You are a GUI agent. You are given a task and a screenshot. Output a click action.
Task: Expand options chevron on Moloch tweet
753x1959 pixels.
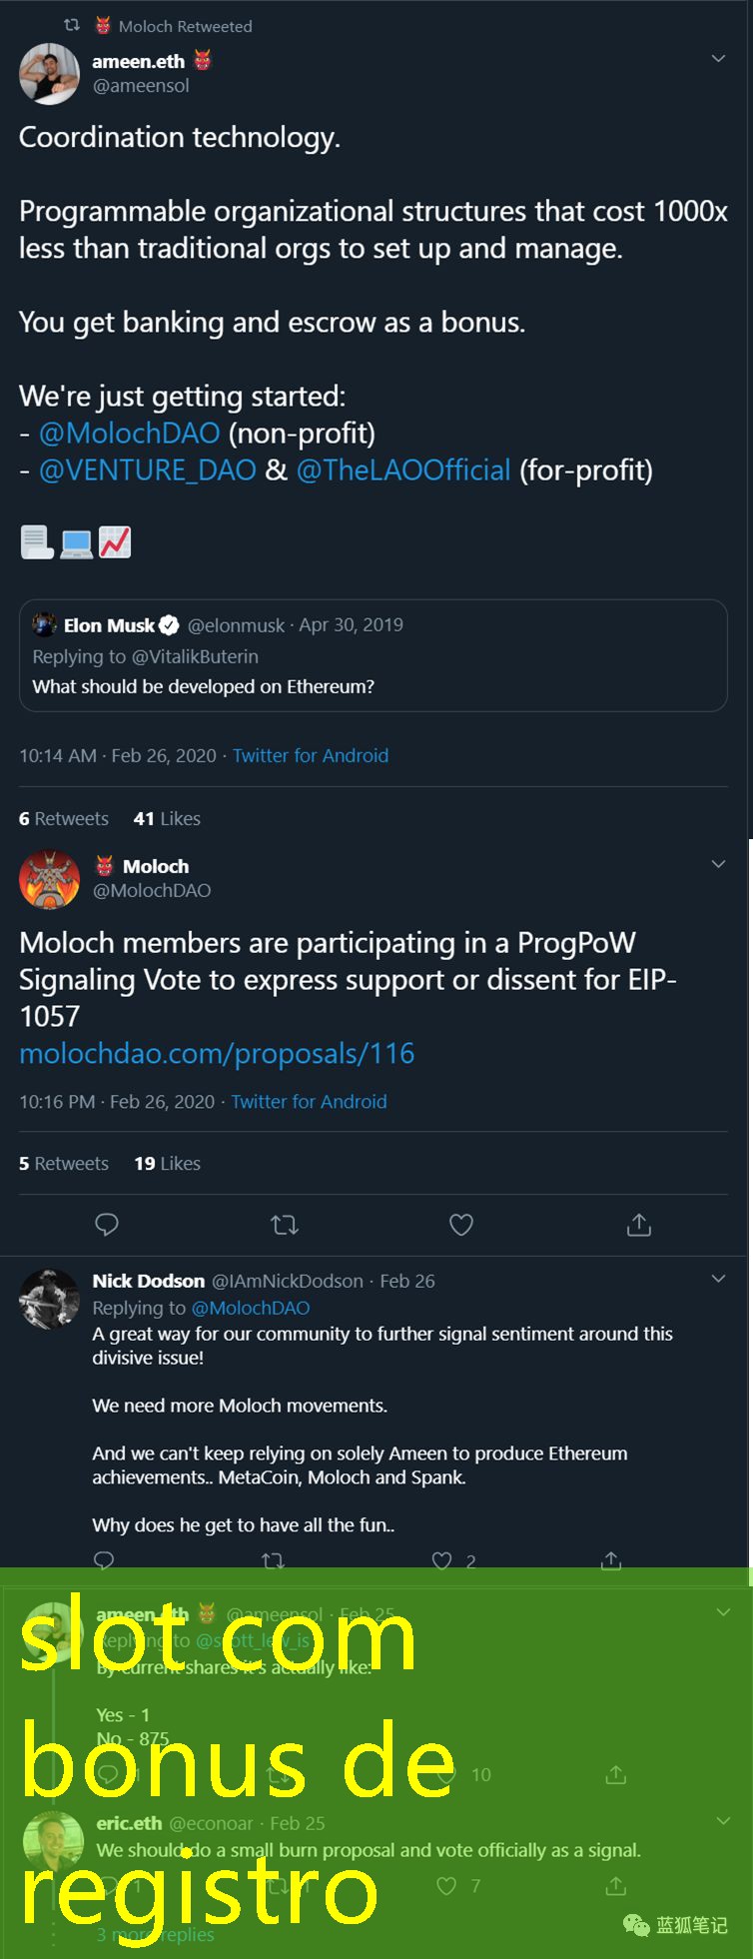coord(718,864)
